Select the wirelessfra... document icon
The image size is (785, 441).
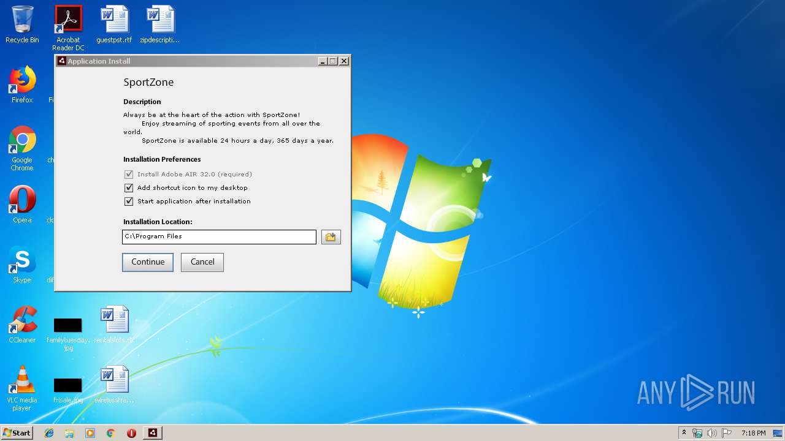[114, 384]
